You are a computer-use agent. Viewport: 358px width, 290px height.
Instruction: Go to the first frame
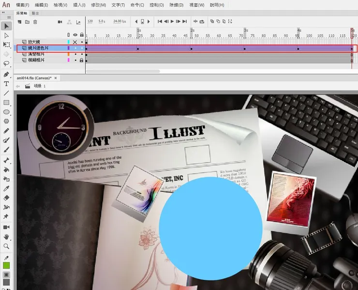[160, 21]
